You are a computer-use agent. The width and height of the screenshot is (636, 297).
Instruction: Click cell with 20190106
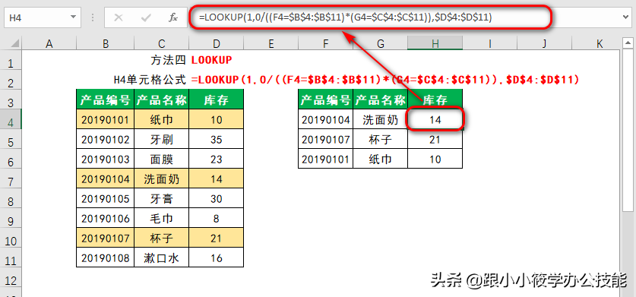106,218
